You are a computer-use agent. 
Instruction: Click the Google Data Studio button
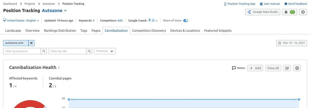point(263,12)
